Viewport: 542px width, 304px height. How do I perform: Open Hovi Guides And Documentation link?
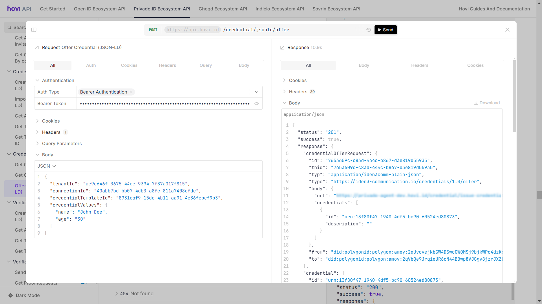pos(494,9)
